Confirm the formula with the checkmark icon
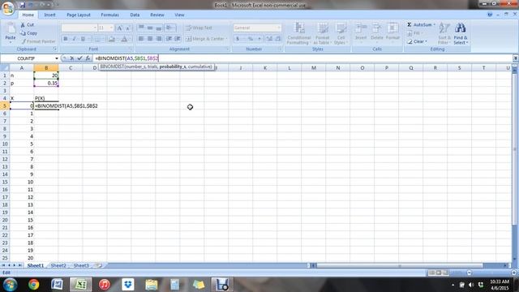519x292 pixels. coord(79,58)
